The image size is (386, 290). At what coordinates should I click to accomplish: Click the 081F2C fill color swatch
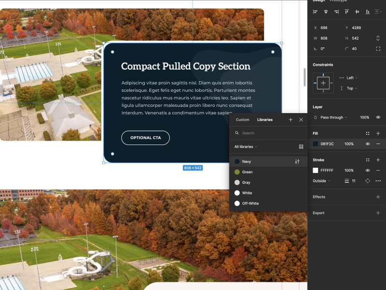[316, 144]
